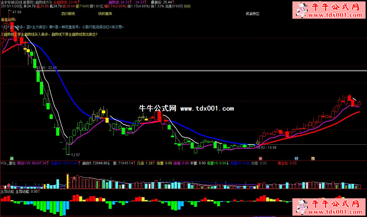Select the gray 33.30 - 32.68 horizontal line
This screenshot has height=217, width=367.
click(199, 71)
